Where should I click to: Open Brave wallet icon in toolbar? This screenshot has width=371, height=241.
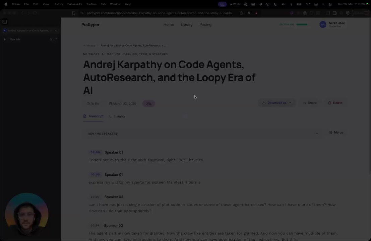point(334,13)
